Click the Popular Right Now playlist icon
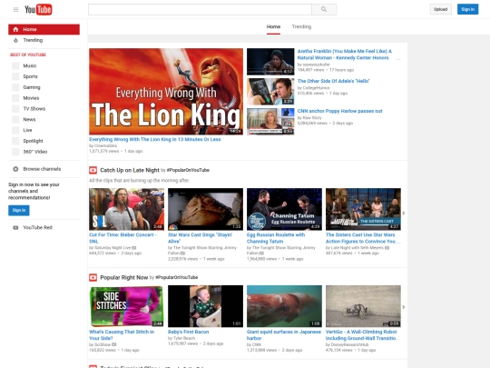Image resolution: width=490 pixels, height=368 pixels. point(93,277)
